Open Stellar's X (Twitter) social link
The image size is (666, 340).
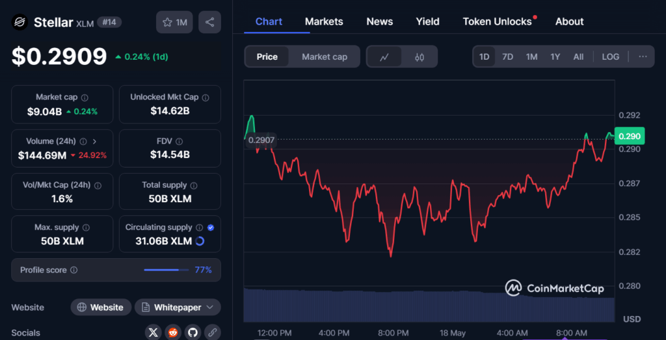pos(153,333)
